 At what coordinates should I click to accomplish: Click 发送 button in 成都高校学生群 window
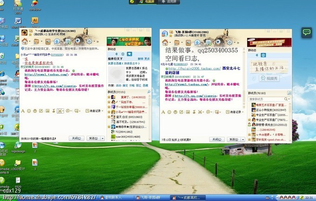(x=93, y=139)
